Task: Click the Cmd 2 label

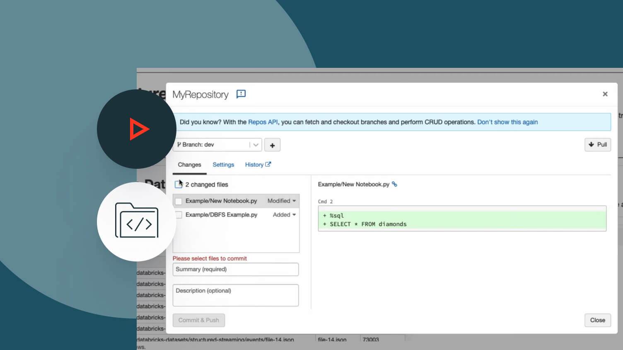Action: (x=325, y=201)
